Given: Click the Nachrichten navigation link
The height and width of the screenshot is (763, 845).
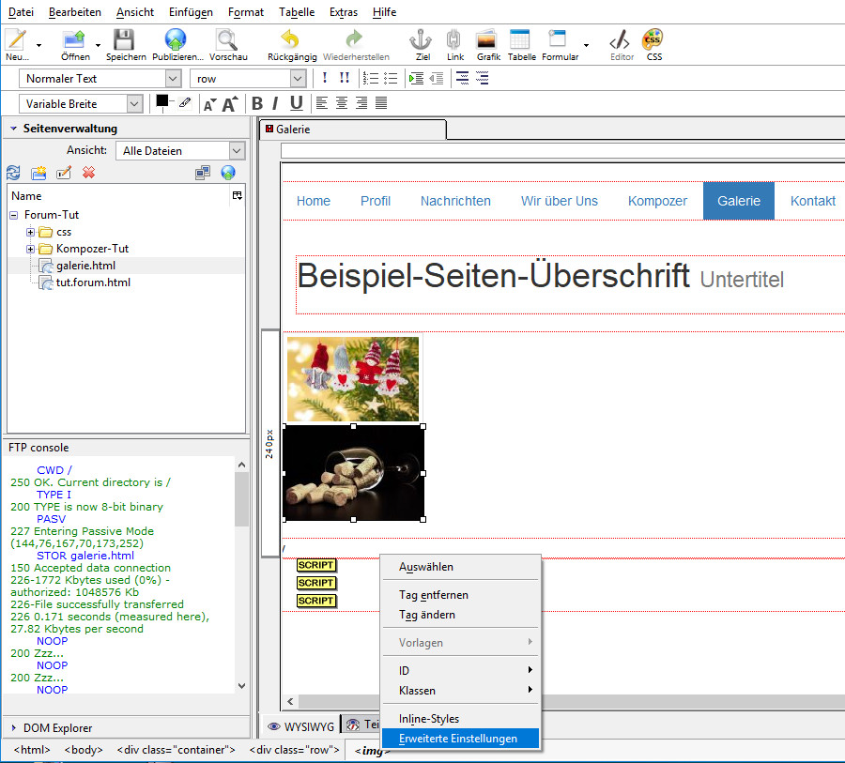Looking at the screenshot, I should pos(455,201).
